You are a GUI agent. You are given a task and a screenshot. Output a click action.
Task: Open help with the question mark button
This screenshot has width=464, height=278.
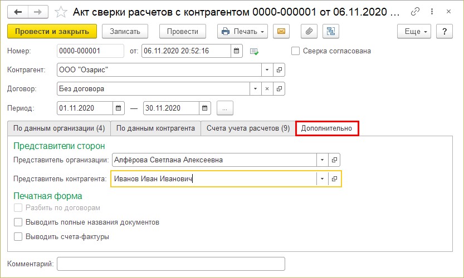click(x=444, y=31)
